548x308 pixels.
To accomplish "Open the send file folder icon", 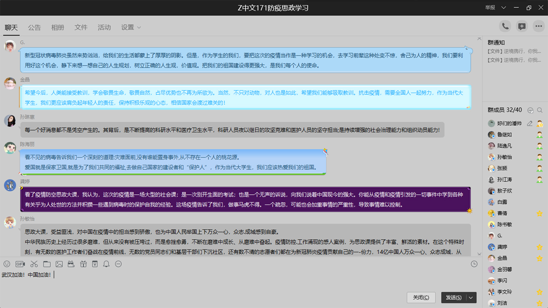I will click(x=47, y=264).
